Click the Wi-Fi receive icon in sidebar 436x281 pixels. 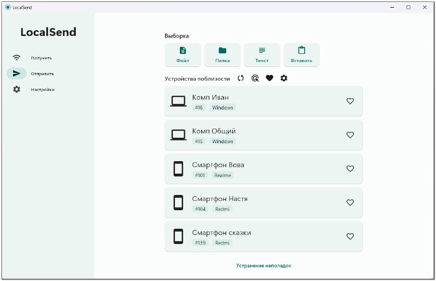click(x=17, y=58)
